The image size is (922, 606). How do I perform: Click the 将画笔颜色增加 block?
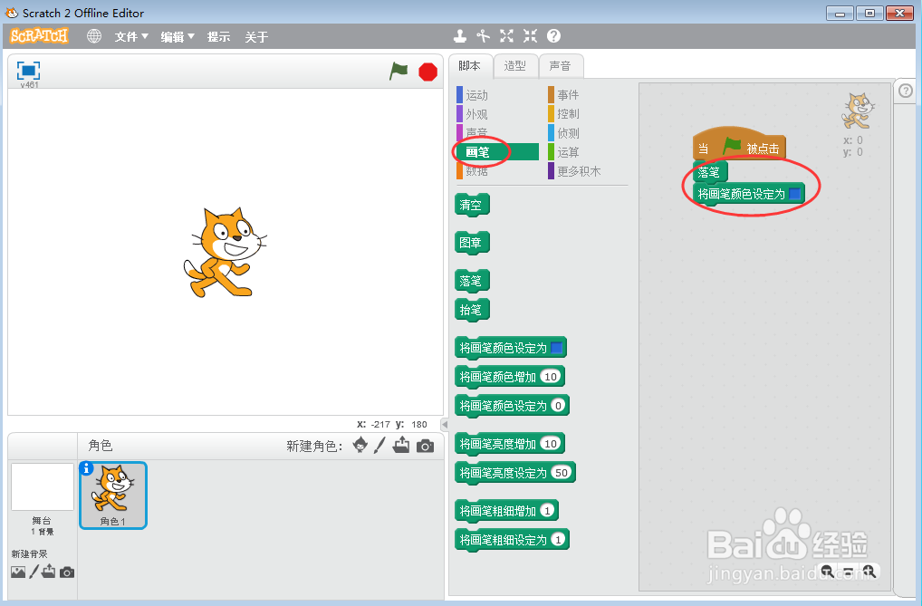(x=498, y=377)
